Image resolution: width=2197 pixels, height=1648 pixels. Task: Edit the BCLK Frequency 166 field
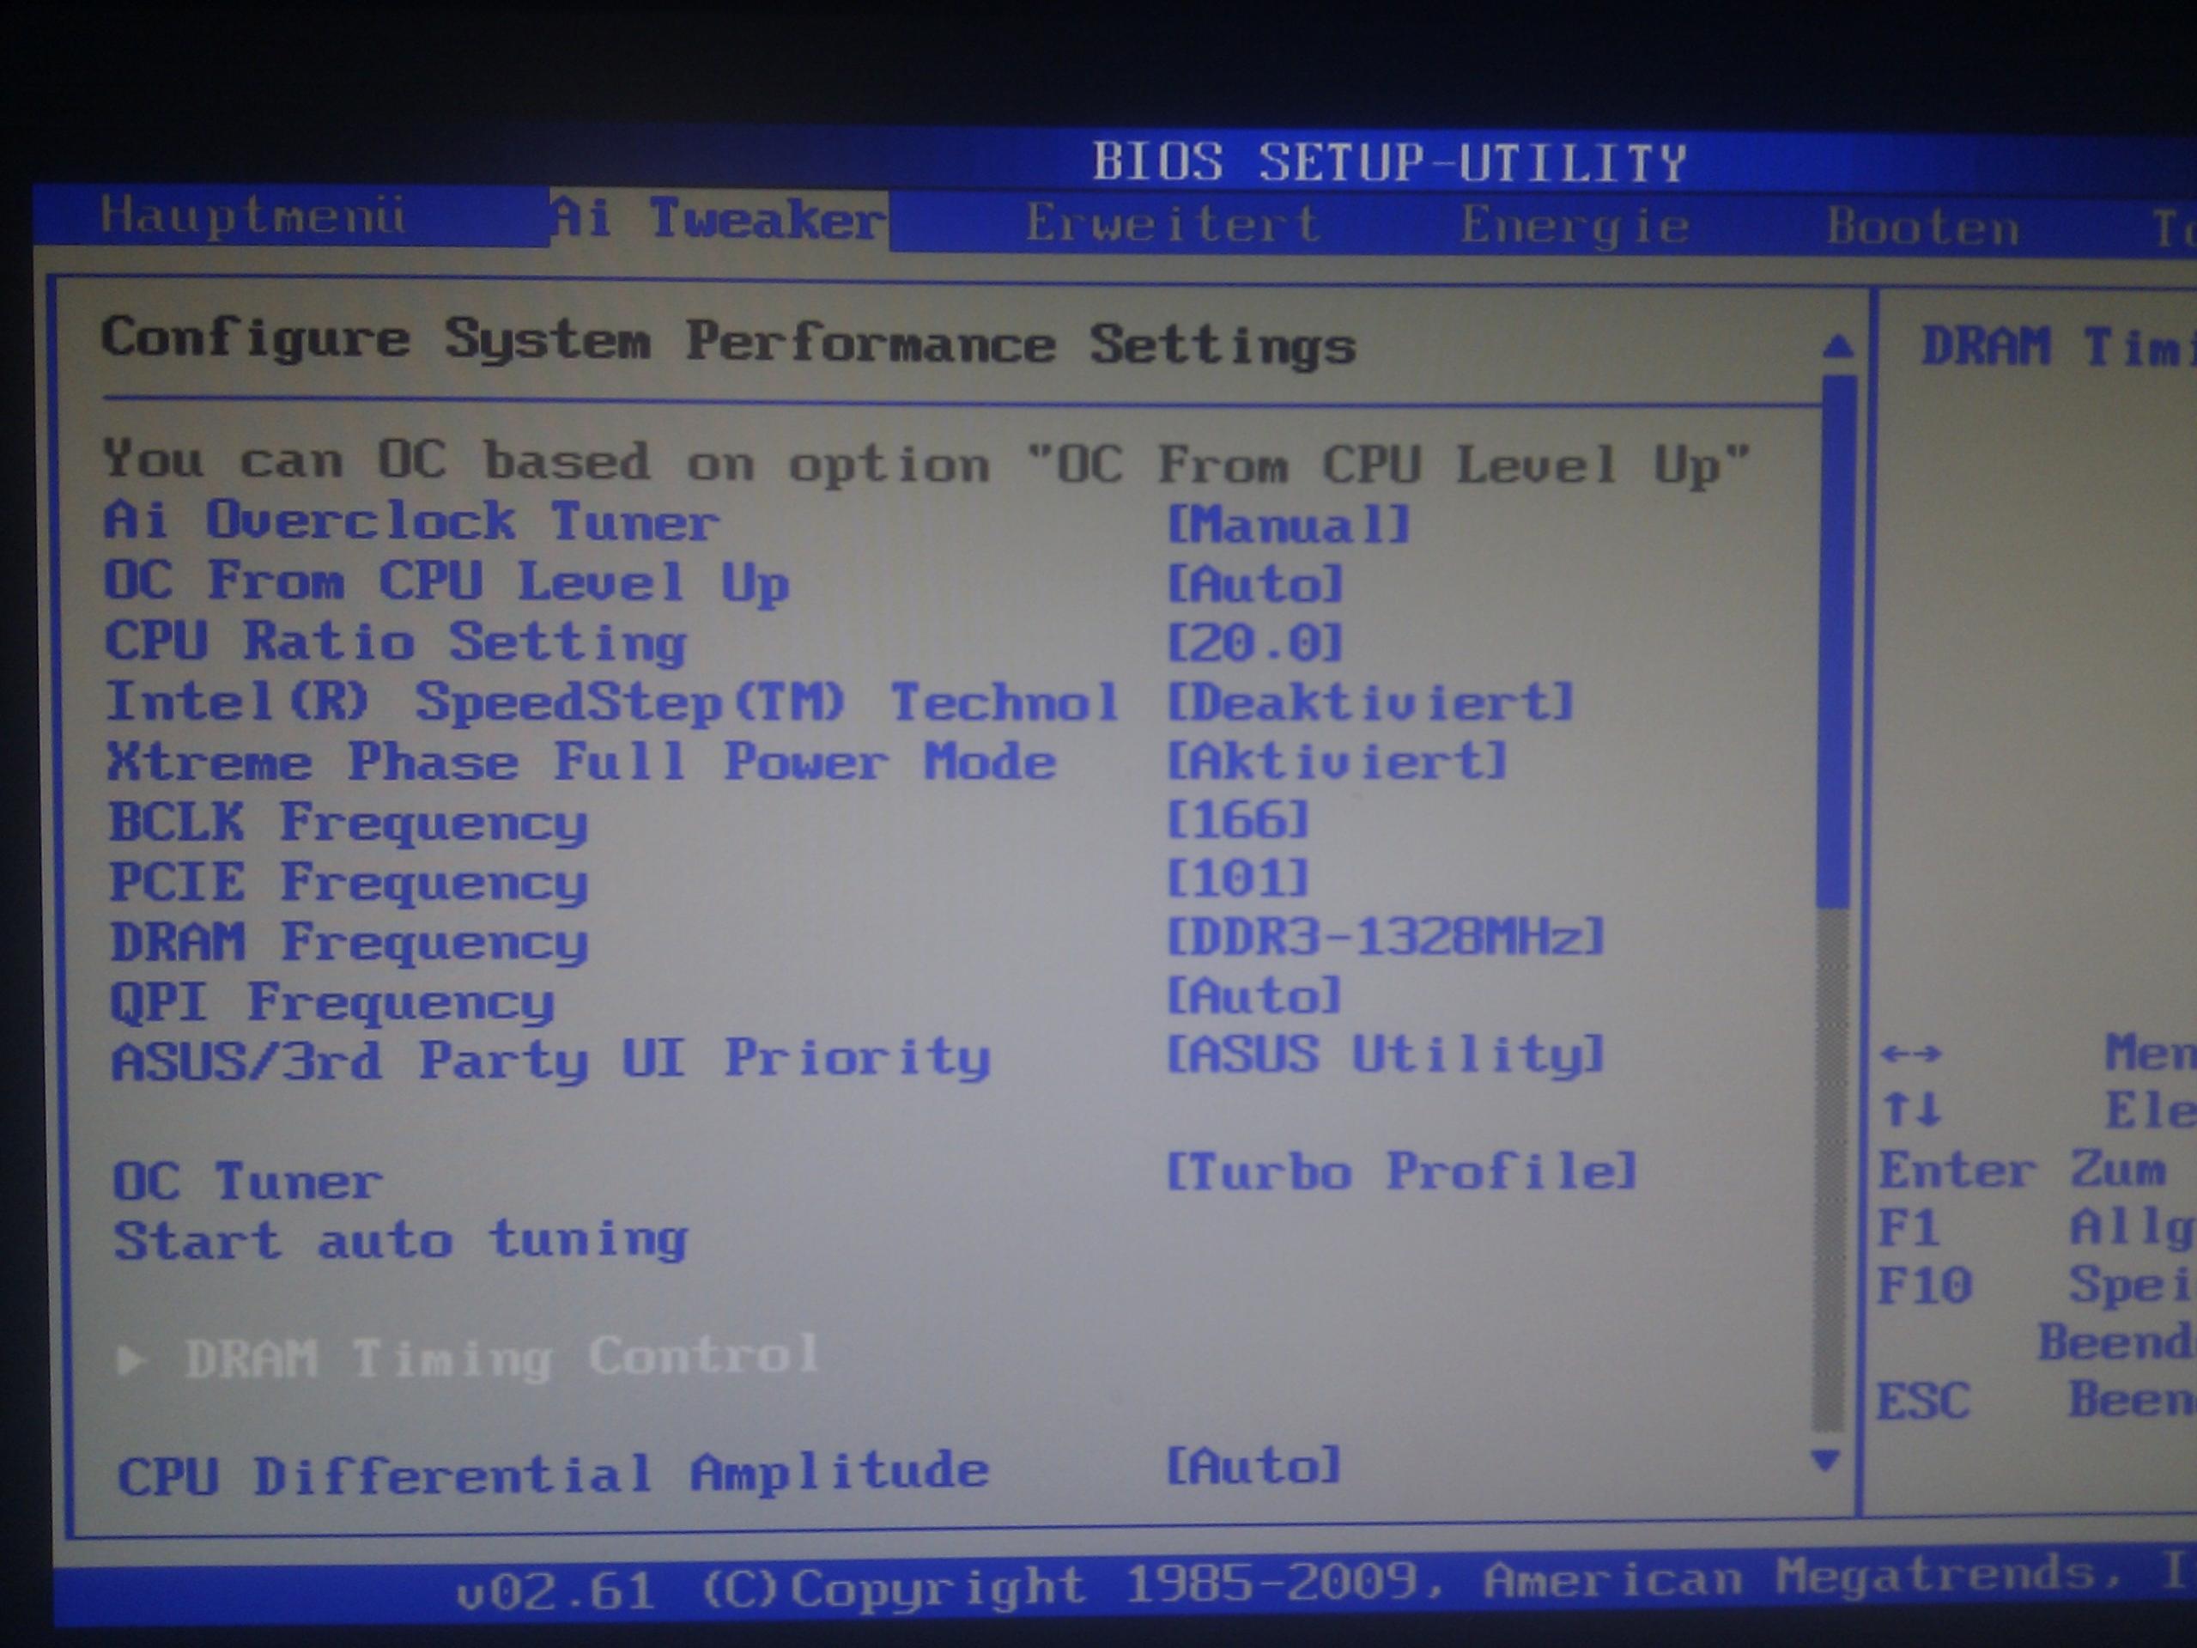point(1237,820)
